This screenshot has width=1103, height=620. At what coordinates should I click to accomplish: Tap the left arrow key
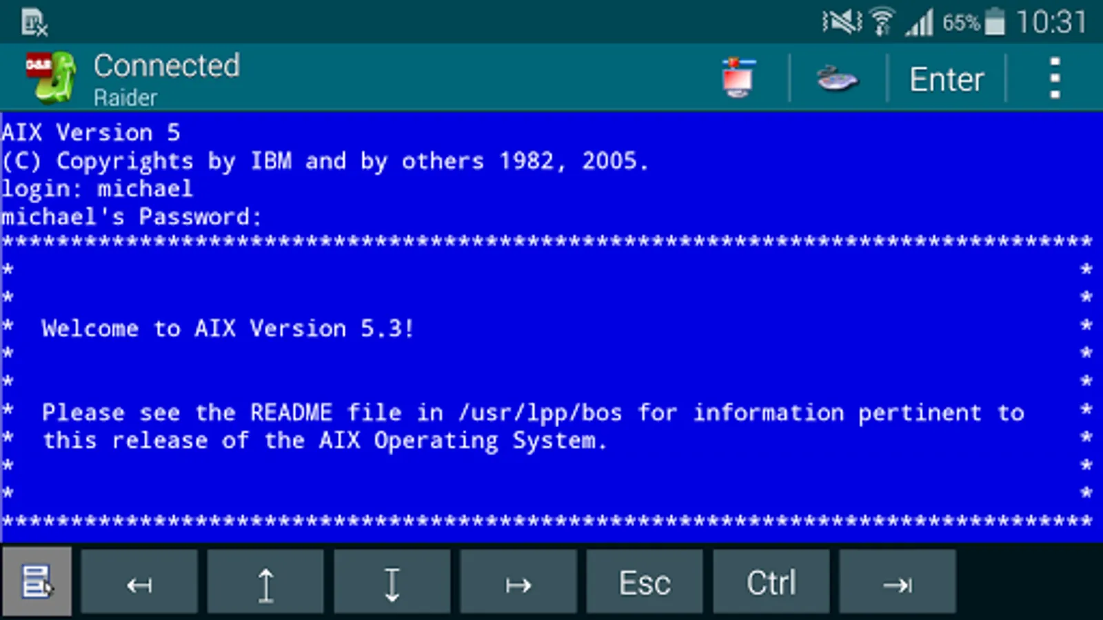pos(139,582)
